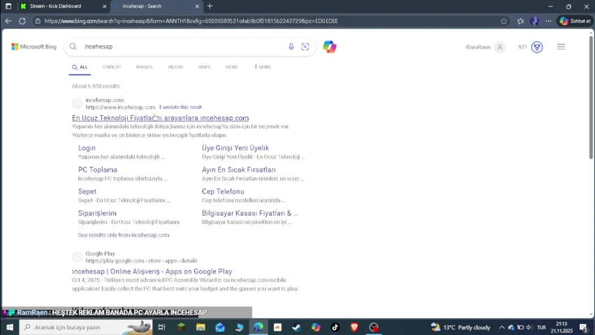Click the play.google.com store apps URL
Viewport: 595px width, 335px height.
[x=141, y=261]
